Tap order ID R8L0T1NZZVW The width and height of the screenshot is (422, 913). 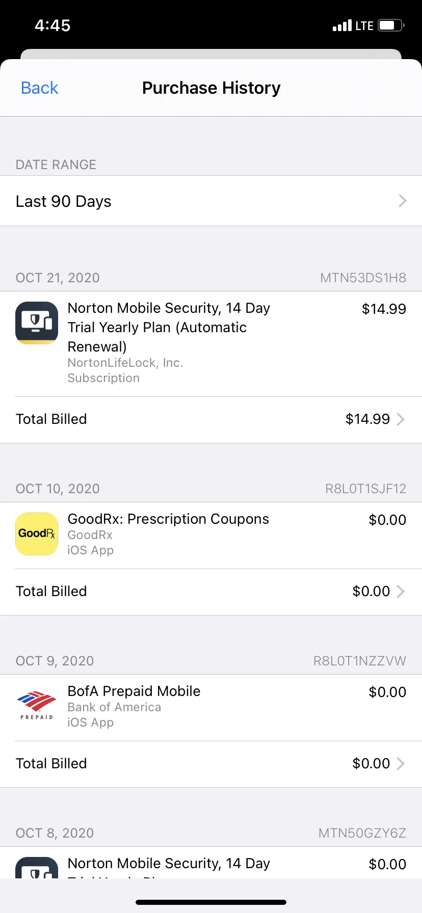359,661
